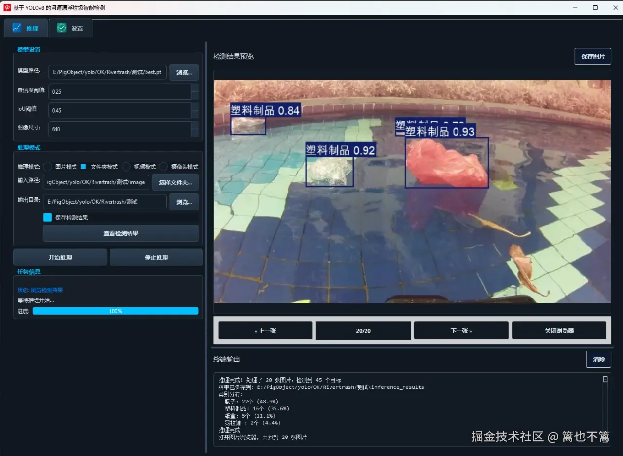Click the 选择文件夹... button

pyautogui.click(x=175, y=182)
